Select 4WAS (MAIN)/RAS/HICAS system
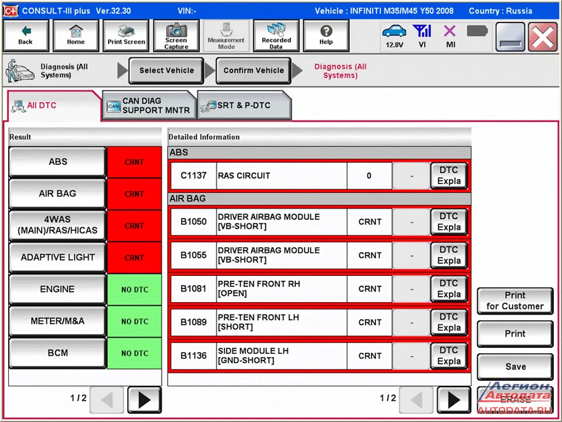This screenshot has width=562, height=422. pyautogui.click(x=57, y=225)
